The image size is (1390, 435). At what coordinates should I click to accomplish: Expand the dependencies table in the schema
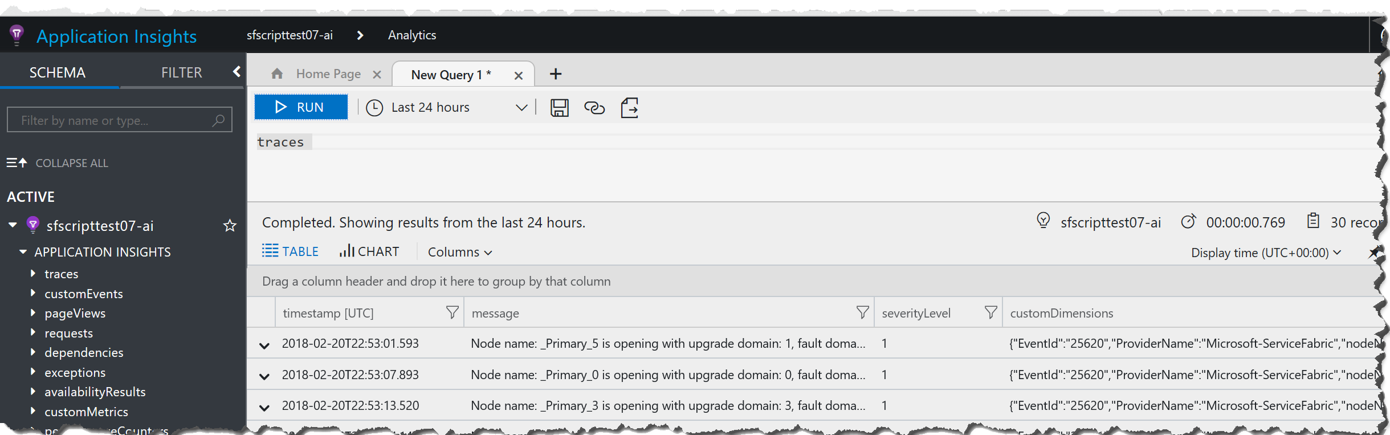pos(33,352)
